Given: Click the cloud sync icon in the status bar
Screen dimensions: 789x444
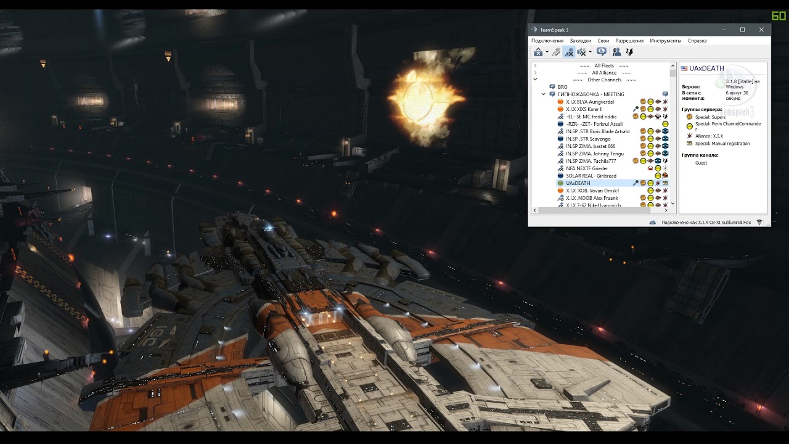Looking at the screenshot, I should (653, 222).
